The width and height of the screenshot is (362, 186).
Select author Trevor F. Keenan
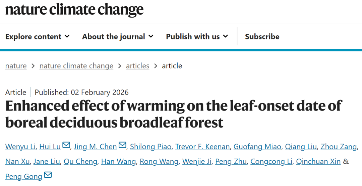(x=202, y=147)
